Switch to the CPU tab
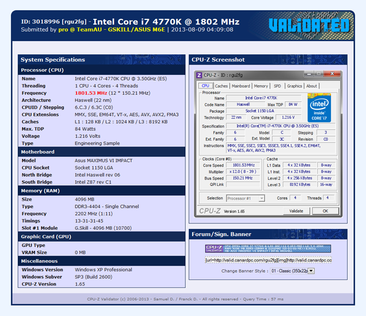This screenshot has height=316, width=366. pos(205,86)
